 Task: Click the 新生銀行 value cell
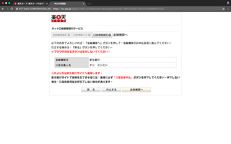tap(132, 60)
